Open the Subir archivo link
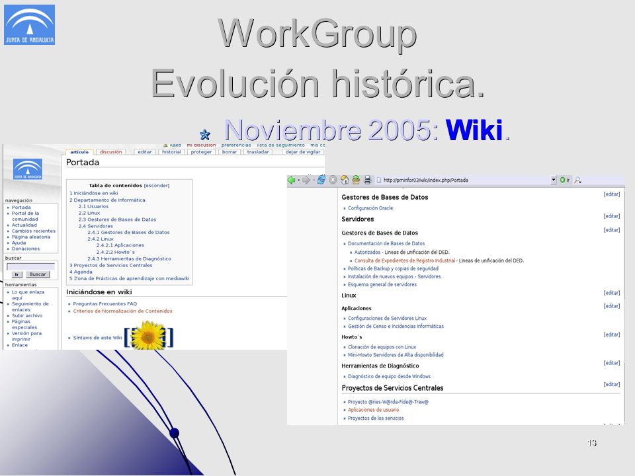 [x=26, y=315]
